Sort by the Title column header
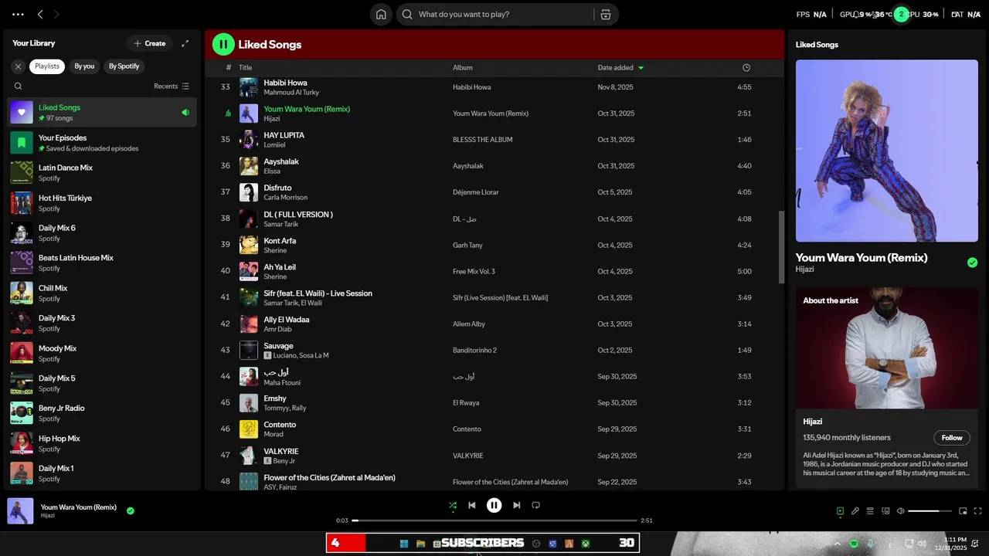Image resolution: width=989 pixels, height=556 pixels. point(245,67)
